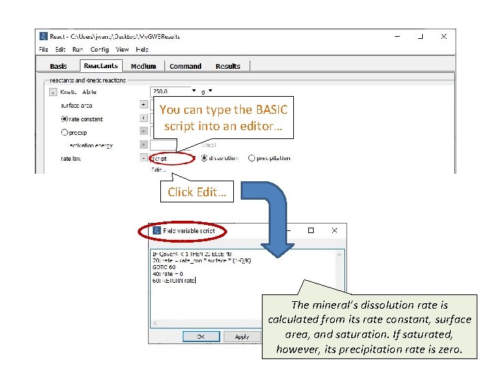Image resolution: width=491 pixels, height=368 pixels.
Task: Click the React application icon in title bar
Action: point(44,36)
